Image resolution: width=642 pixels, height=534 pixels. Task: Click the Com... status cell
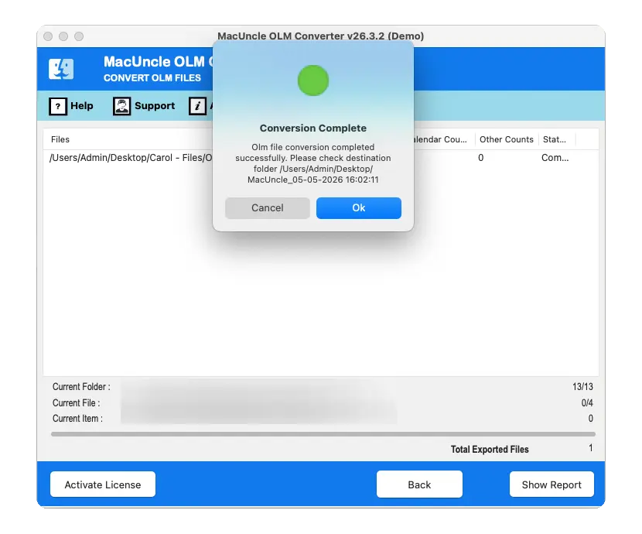[x=555, y=158]
